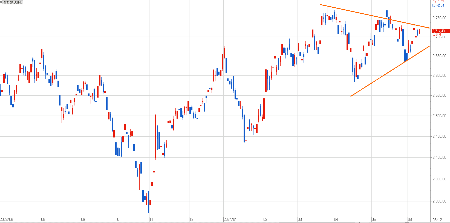Click the 2024/01 date axis label
450x223 pixels.
230,220
